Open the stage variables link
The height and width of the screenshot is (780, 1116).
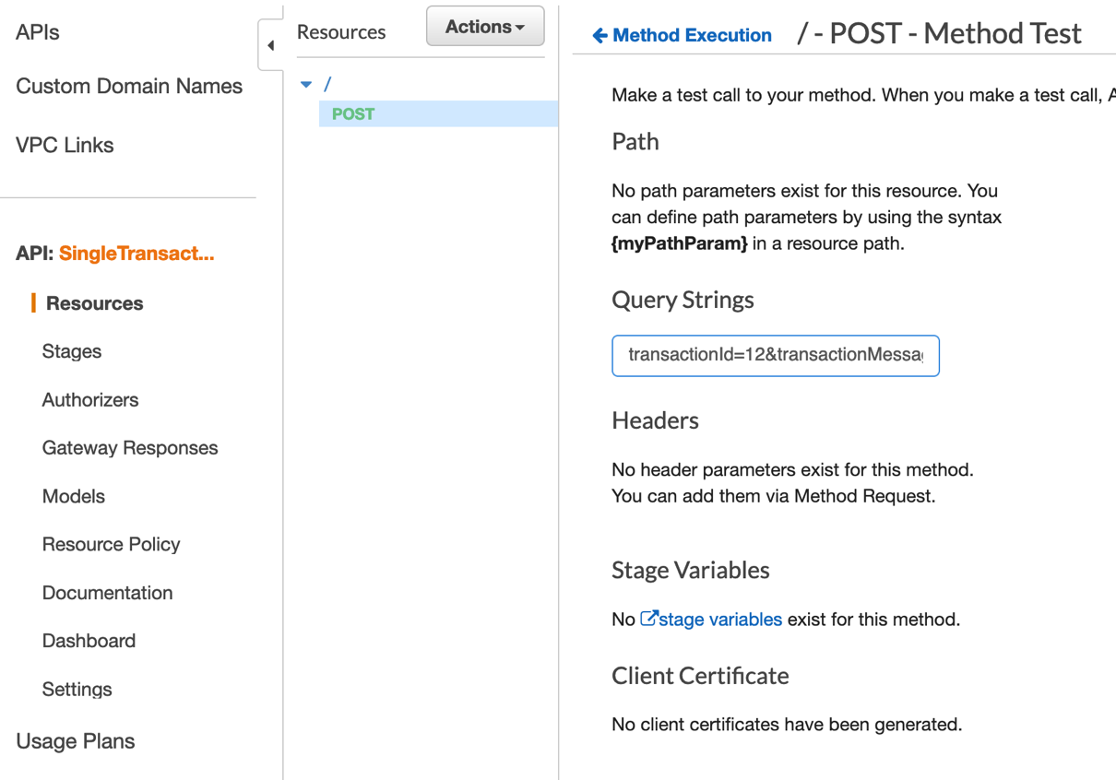[x=720, y=620]
